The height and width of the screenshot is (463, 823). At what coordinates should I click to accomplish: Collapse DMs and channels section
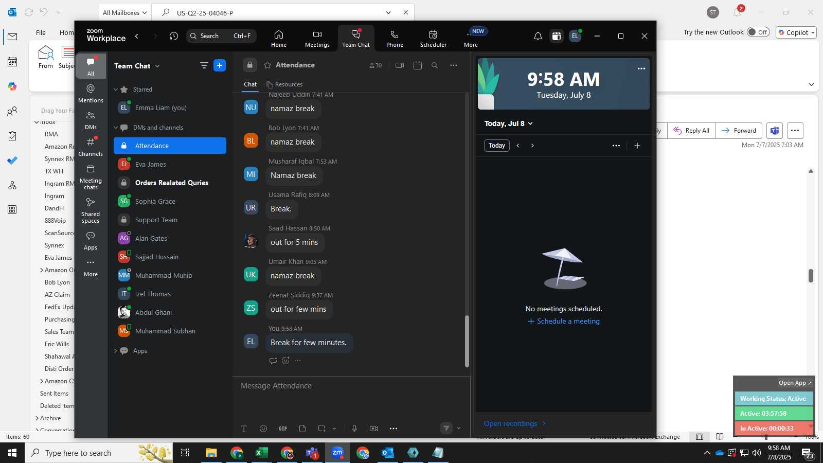point(116,128)
